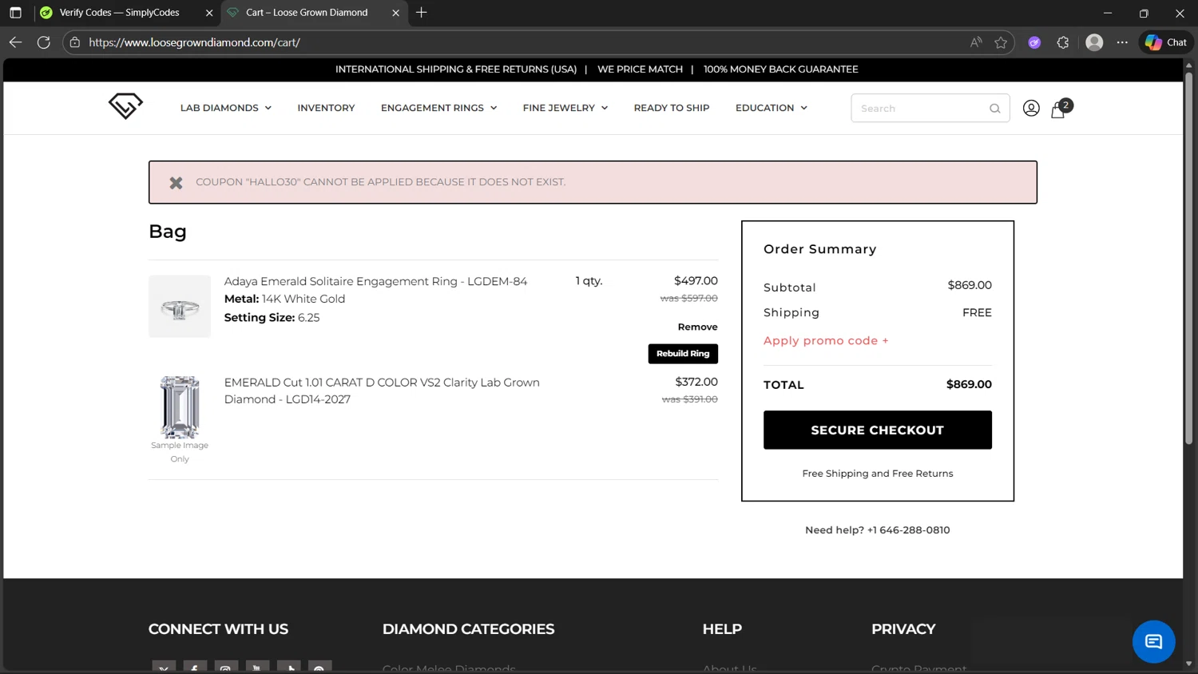The width and height of the screenshot is (1198, 674).
Task: Click the Loose Grown Diamond logo
Action: 125,105
